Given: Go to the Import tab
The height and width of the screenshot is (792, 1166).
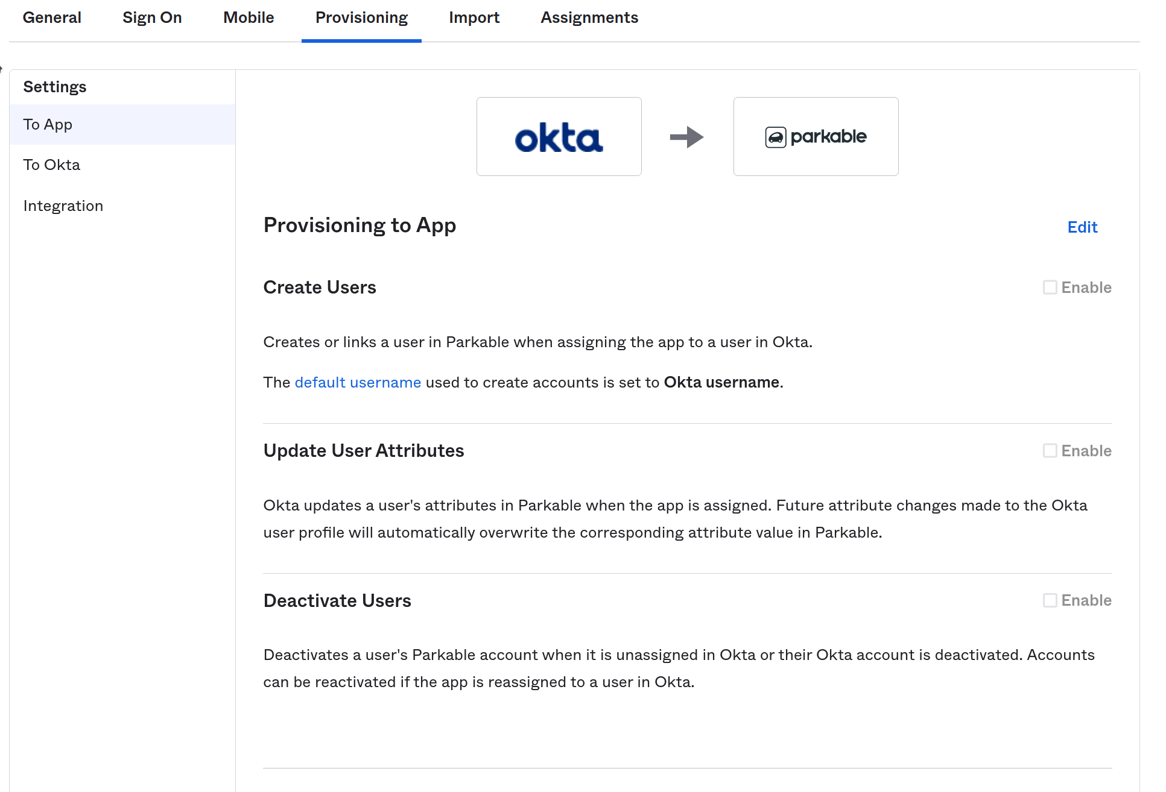Looking at the screenshot, I should 474,17.
